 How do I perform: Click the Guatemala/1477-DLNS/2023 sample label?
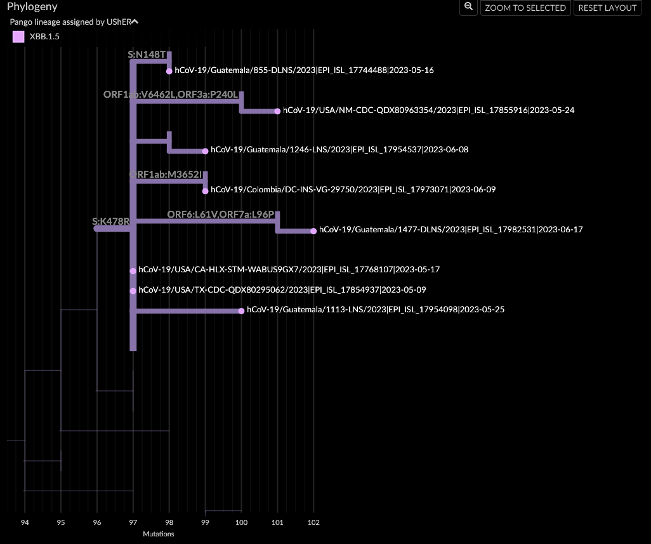450,229
